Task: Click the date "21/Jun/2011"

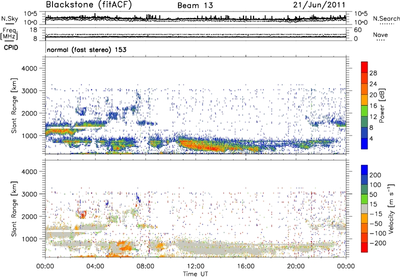Action: (319, 4)
